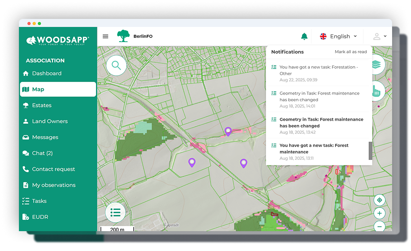Select the topmost purple map pin
The width and height of the screenshot is (411, 251).
[228, 131]
